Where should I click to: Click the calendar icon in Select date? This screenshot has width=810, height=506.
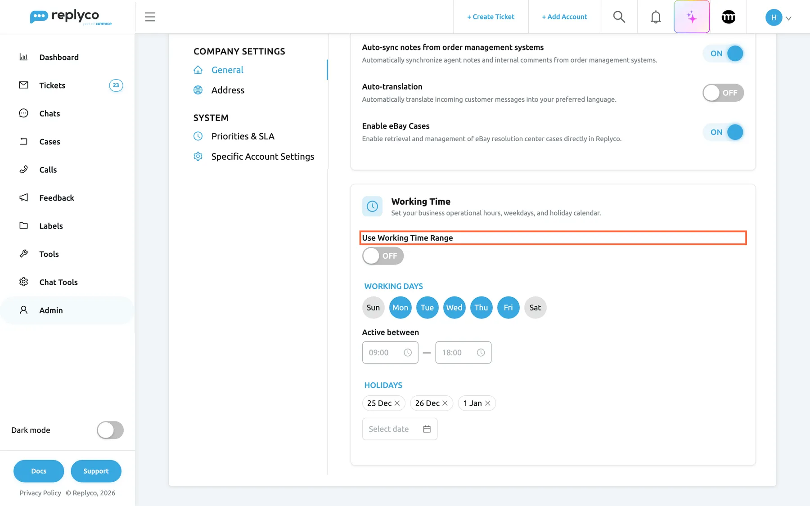point(427,429)
